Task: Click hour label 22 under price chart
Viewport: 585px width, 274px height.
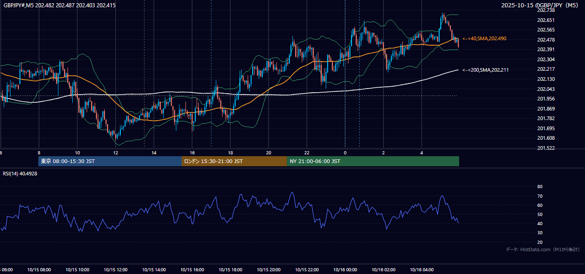Action: coord(307,153)
